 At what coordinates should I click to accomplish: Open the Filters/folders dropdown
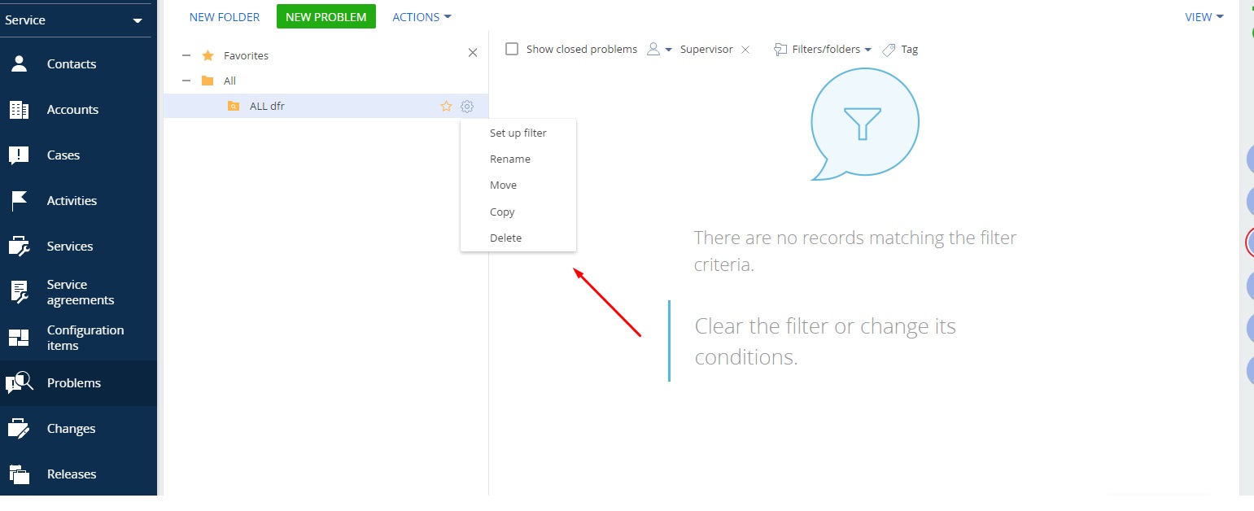pyautogui.click(x=823, y=50)
